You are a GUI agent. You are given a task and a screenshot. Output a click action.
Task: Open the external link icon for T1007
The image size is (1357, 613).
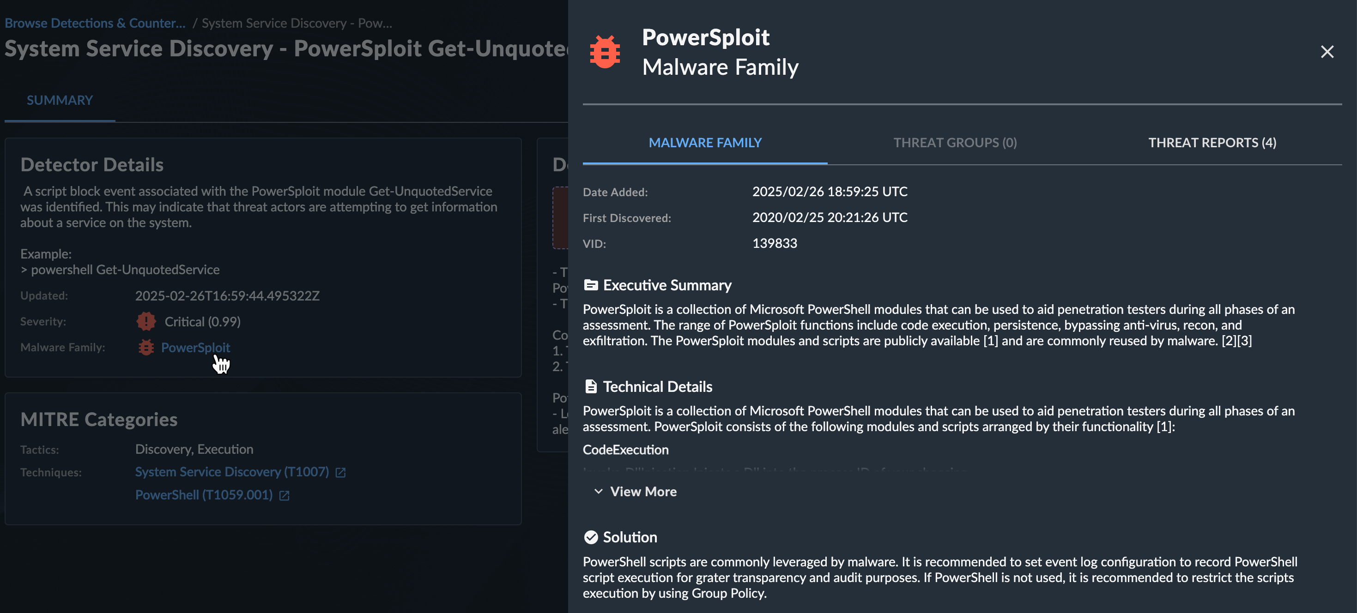coord(340,472)
